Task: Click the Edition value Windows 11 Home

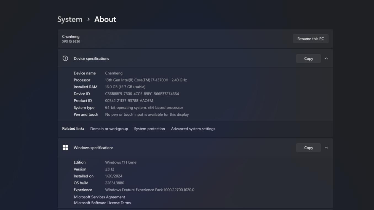Action: click(x=121, y=162)
